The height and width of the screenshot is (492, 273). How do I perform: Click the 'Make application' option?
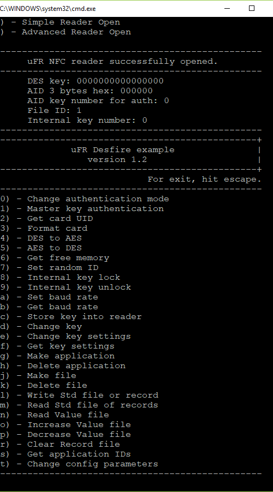[57, 356]
